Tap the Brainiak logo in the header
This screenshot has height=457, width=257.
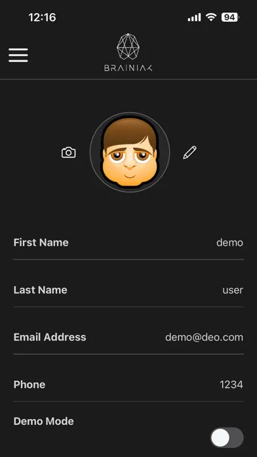pyautogui.click(x=128, y=53)
